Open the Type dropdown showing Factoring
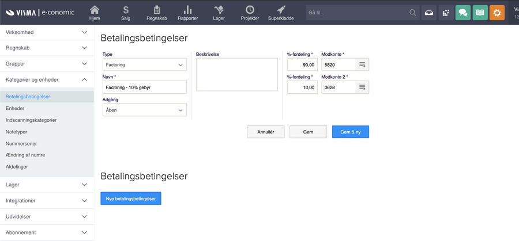The height and width of the screenshot is (241, 519). (x=144, y=65)
